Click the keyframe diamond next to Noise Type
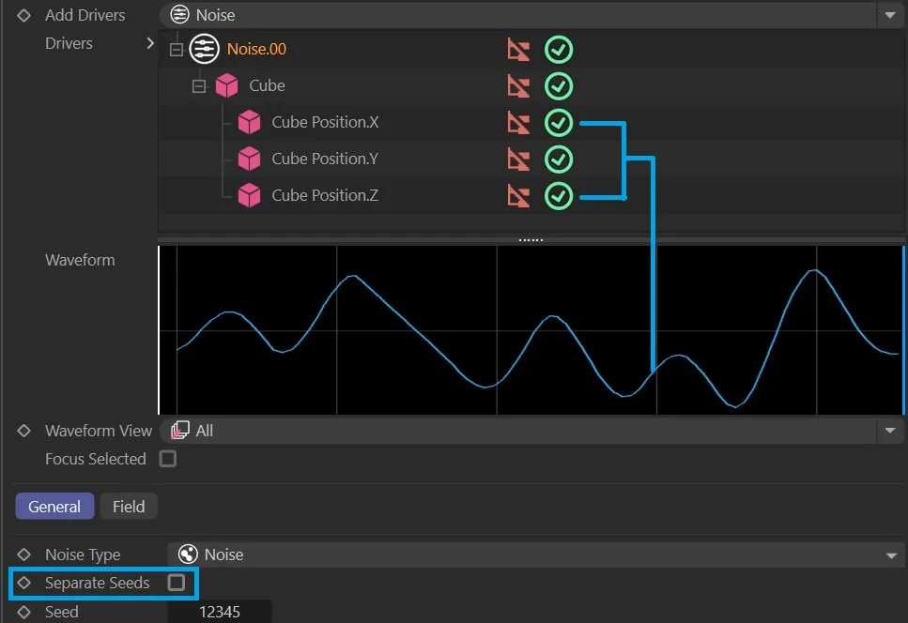 tap(24, 555)
